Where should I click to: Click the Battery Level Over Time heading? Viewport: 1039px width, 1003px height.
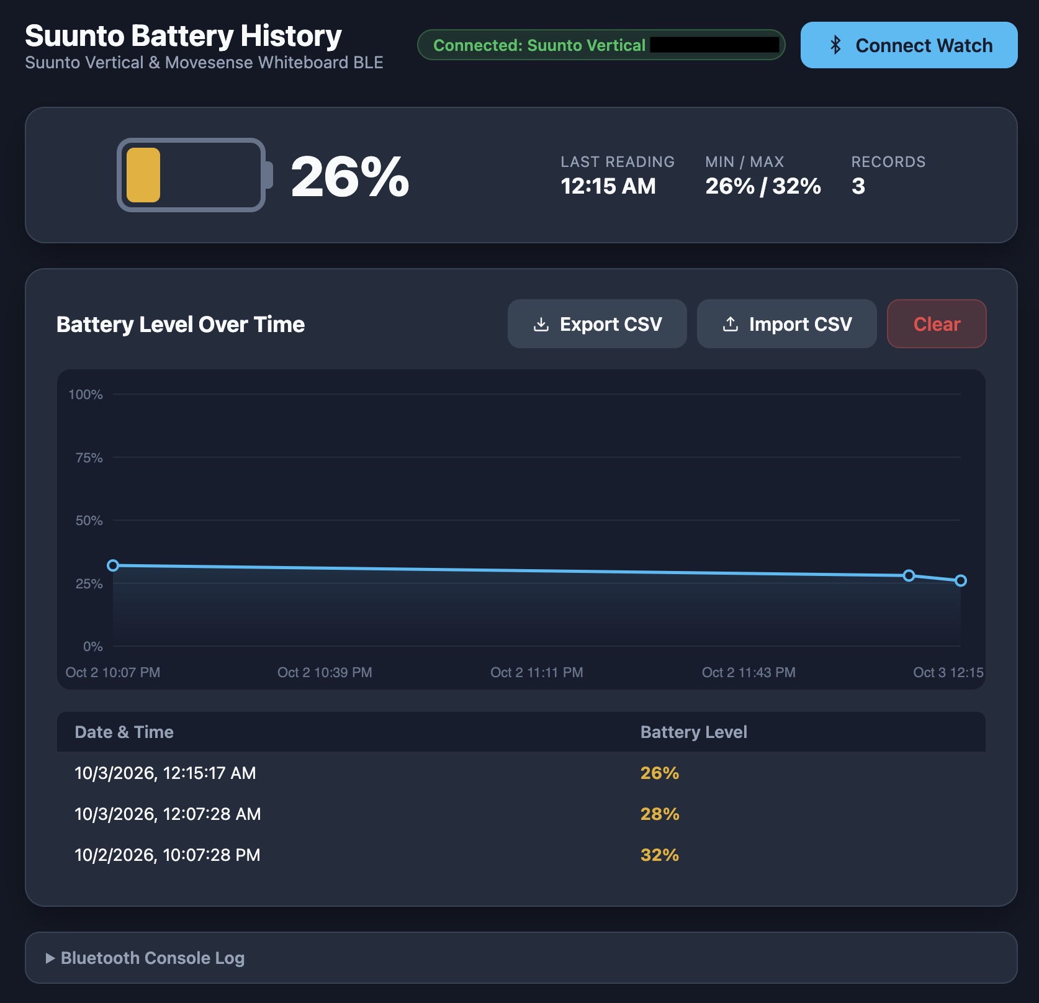[x=181, y=325]
